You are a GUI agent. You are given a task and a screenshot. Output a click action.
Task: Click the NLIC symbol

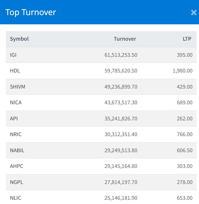tap(15, 198)
